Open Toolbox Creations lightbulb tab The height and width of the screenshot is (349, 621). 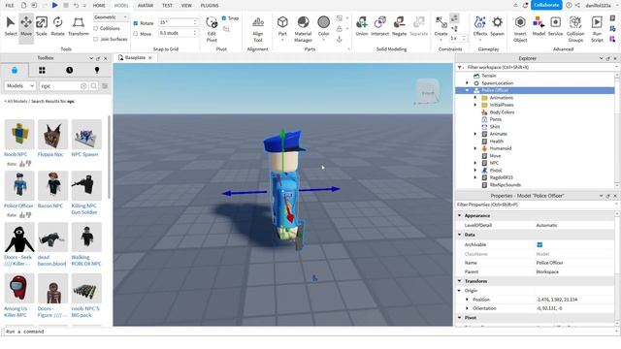(97, 70)
